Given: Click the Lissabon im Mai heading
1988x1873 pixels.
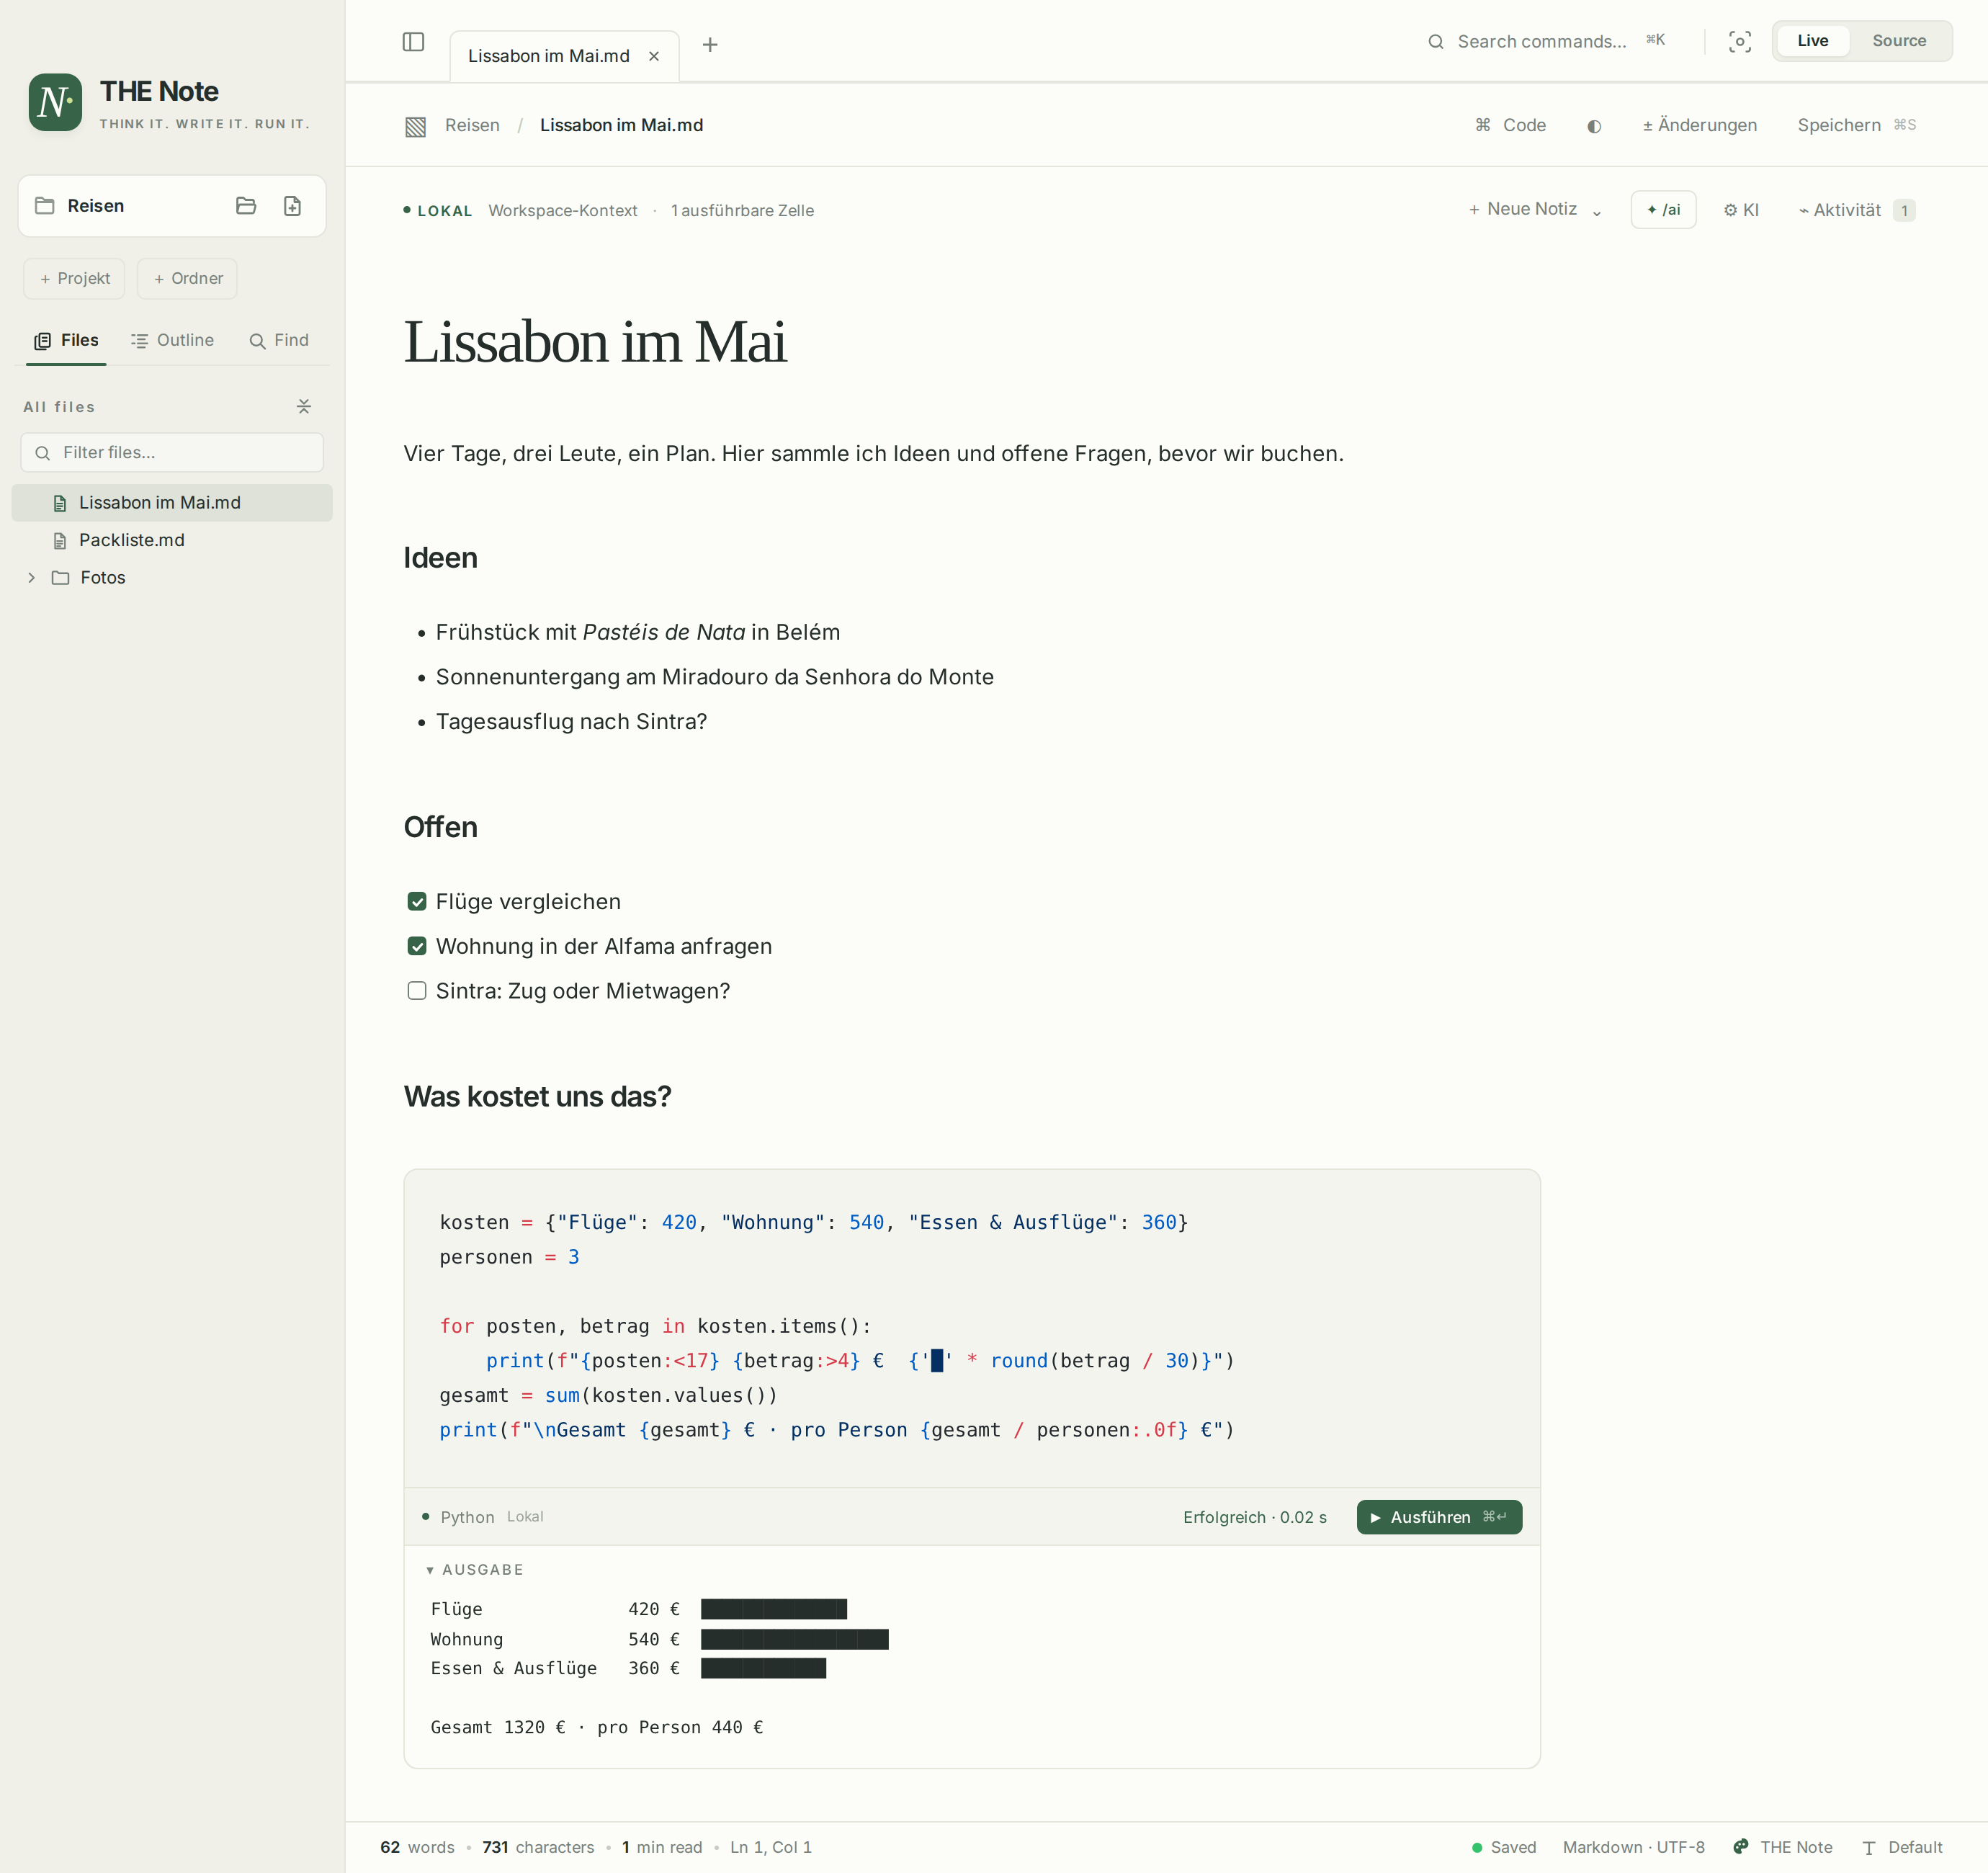Looking at the screenshot, I should pos(595,342).
